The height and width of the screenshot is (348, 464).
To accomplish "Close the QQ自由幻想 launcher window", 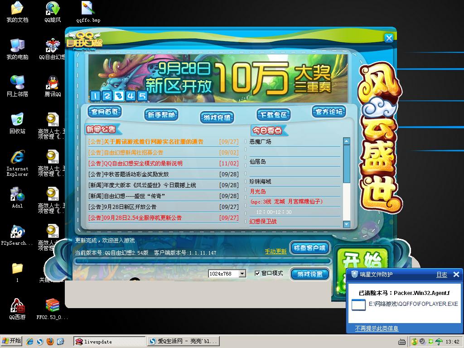I will [x=389, y=38].
